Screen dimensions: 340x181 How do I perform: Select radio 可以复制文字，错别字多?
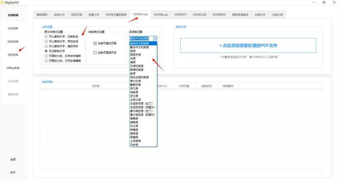tap(61, 46)
